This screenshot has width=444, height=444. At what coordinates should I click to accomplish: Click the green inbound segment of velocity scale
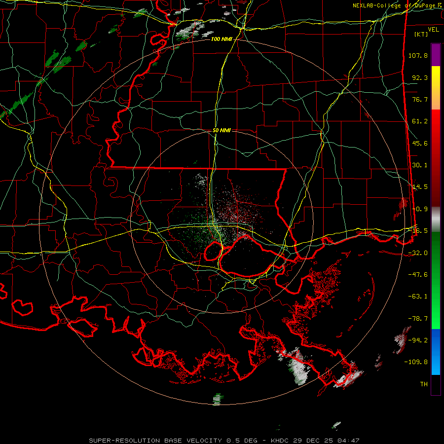coord(436,280)
